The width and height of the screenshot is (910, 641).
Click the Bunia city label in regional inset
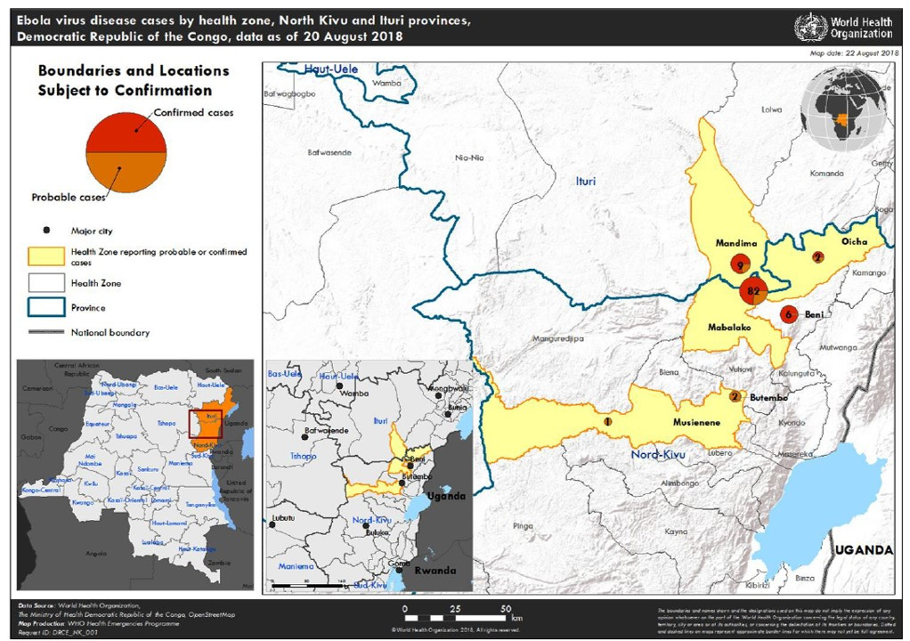coord(458,408)
